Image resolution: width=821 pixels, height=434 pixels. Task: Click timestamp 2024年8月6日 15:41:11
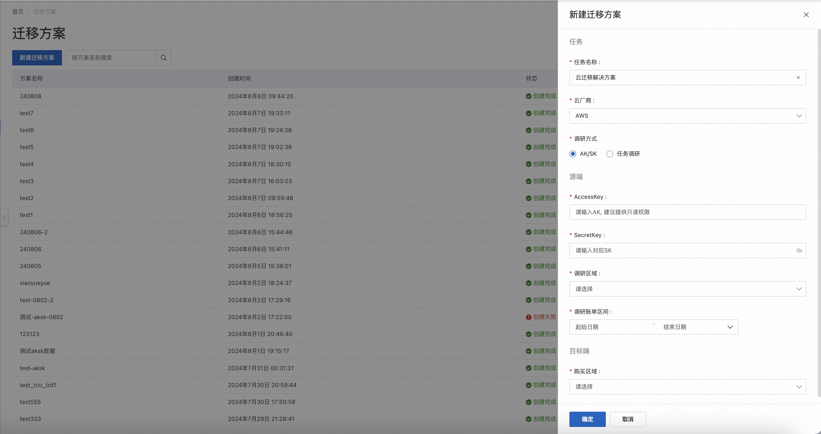click(x=259, y=249)
